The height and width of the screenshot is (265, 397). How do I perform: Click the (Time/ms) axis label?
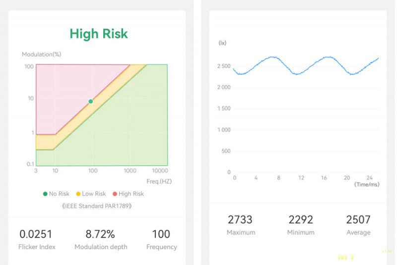pyautogui.click(x=367, y=184)
